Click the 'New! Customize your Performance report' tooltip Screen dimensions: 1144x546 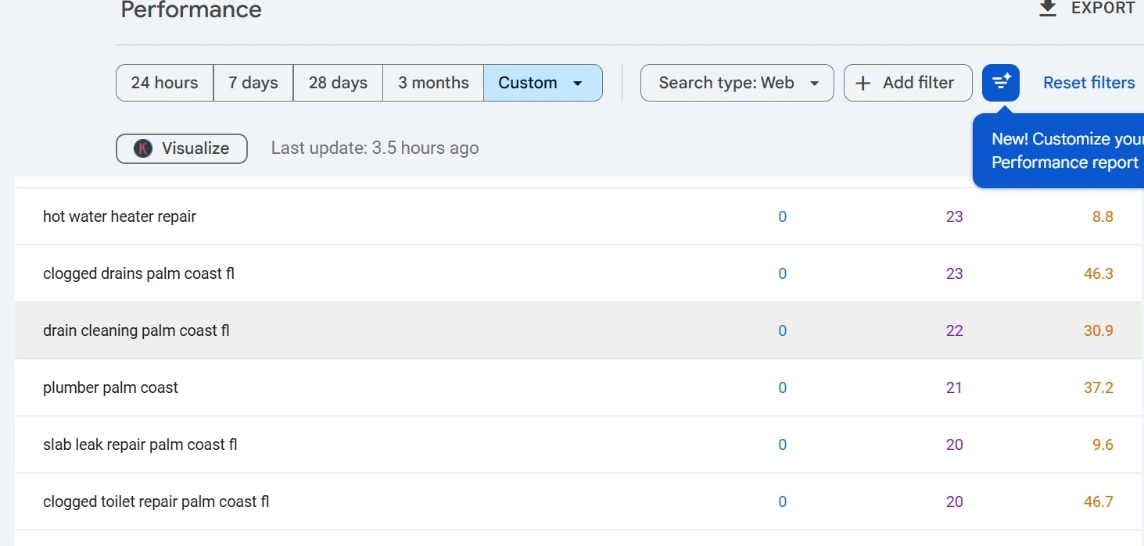pos(1059,151)
